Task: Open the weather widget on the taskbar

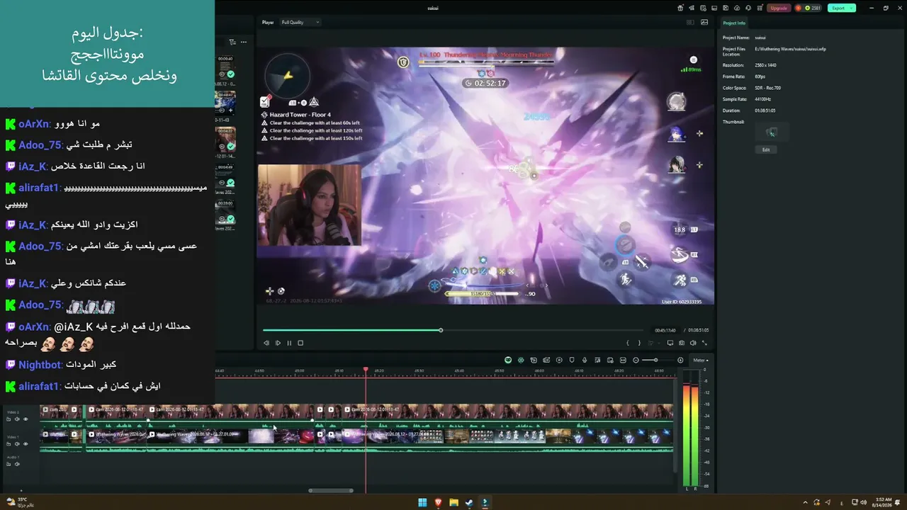Action: click(x=19, y=502)
